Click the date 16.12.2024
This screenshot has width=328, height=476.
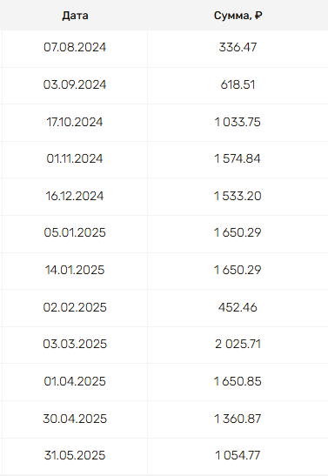tap(75, 196)
